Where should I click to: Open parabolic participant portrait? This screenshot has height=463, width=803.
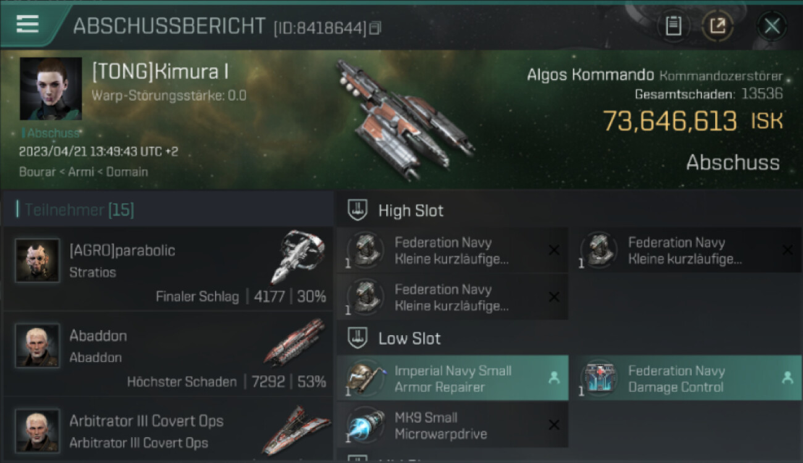[38, 261]
